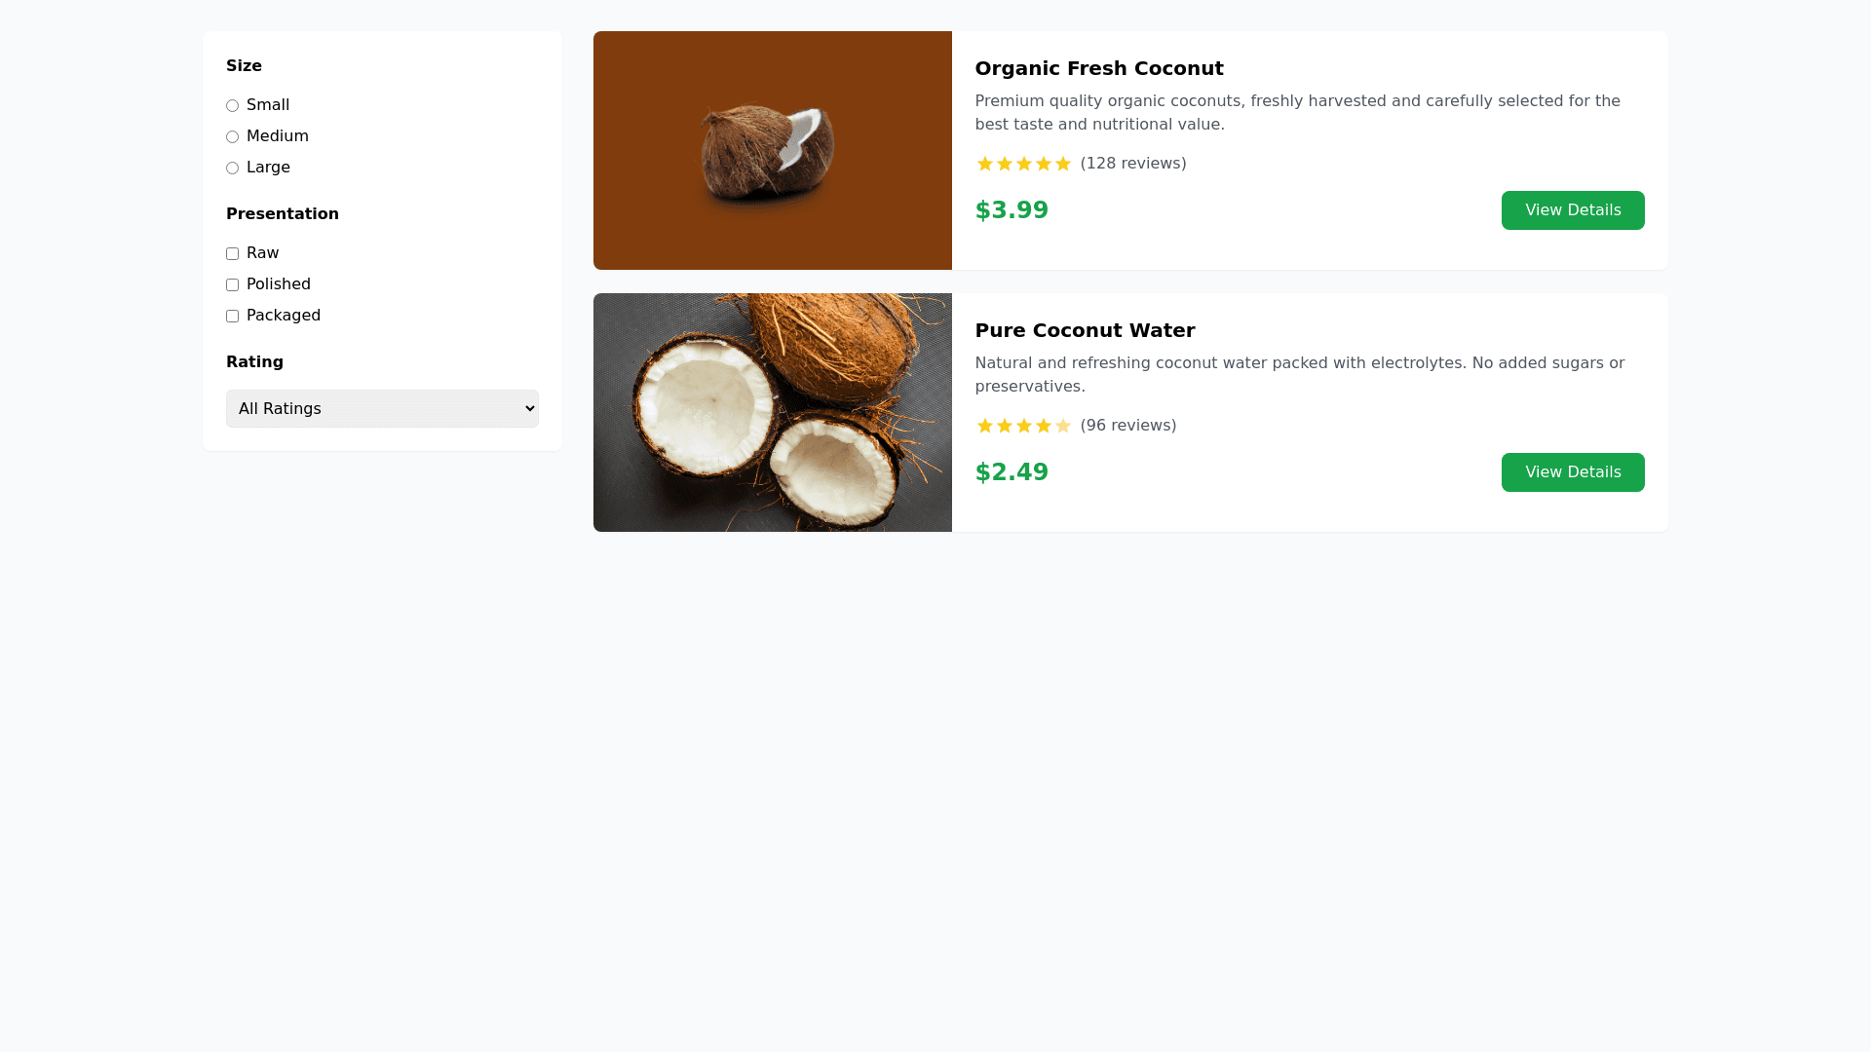1871x1052 pixels.
Task: View details for Pure Coconut Water
Action: pos(1572,472)
